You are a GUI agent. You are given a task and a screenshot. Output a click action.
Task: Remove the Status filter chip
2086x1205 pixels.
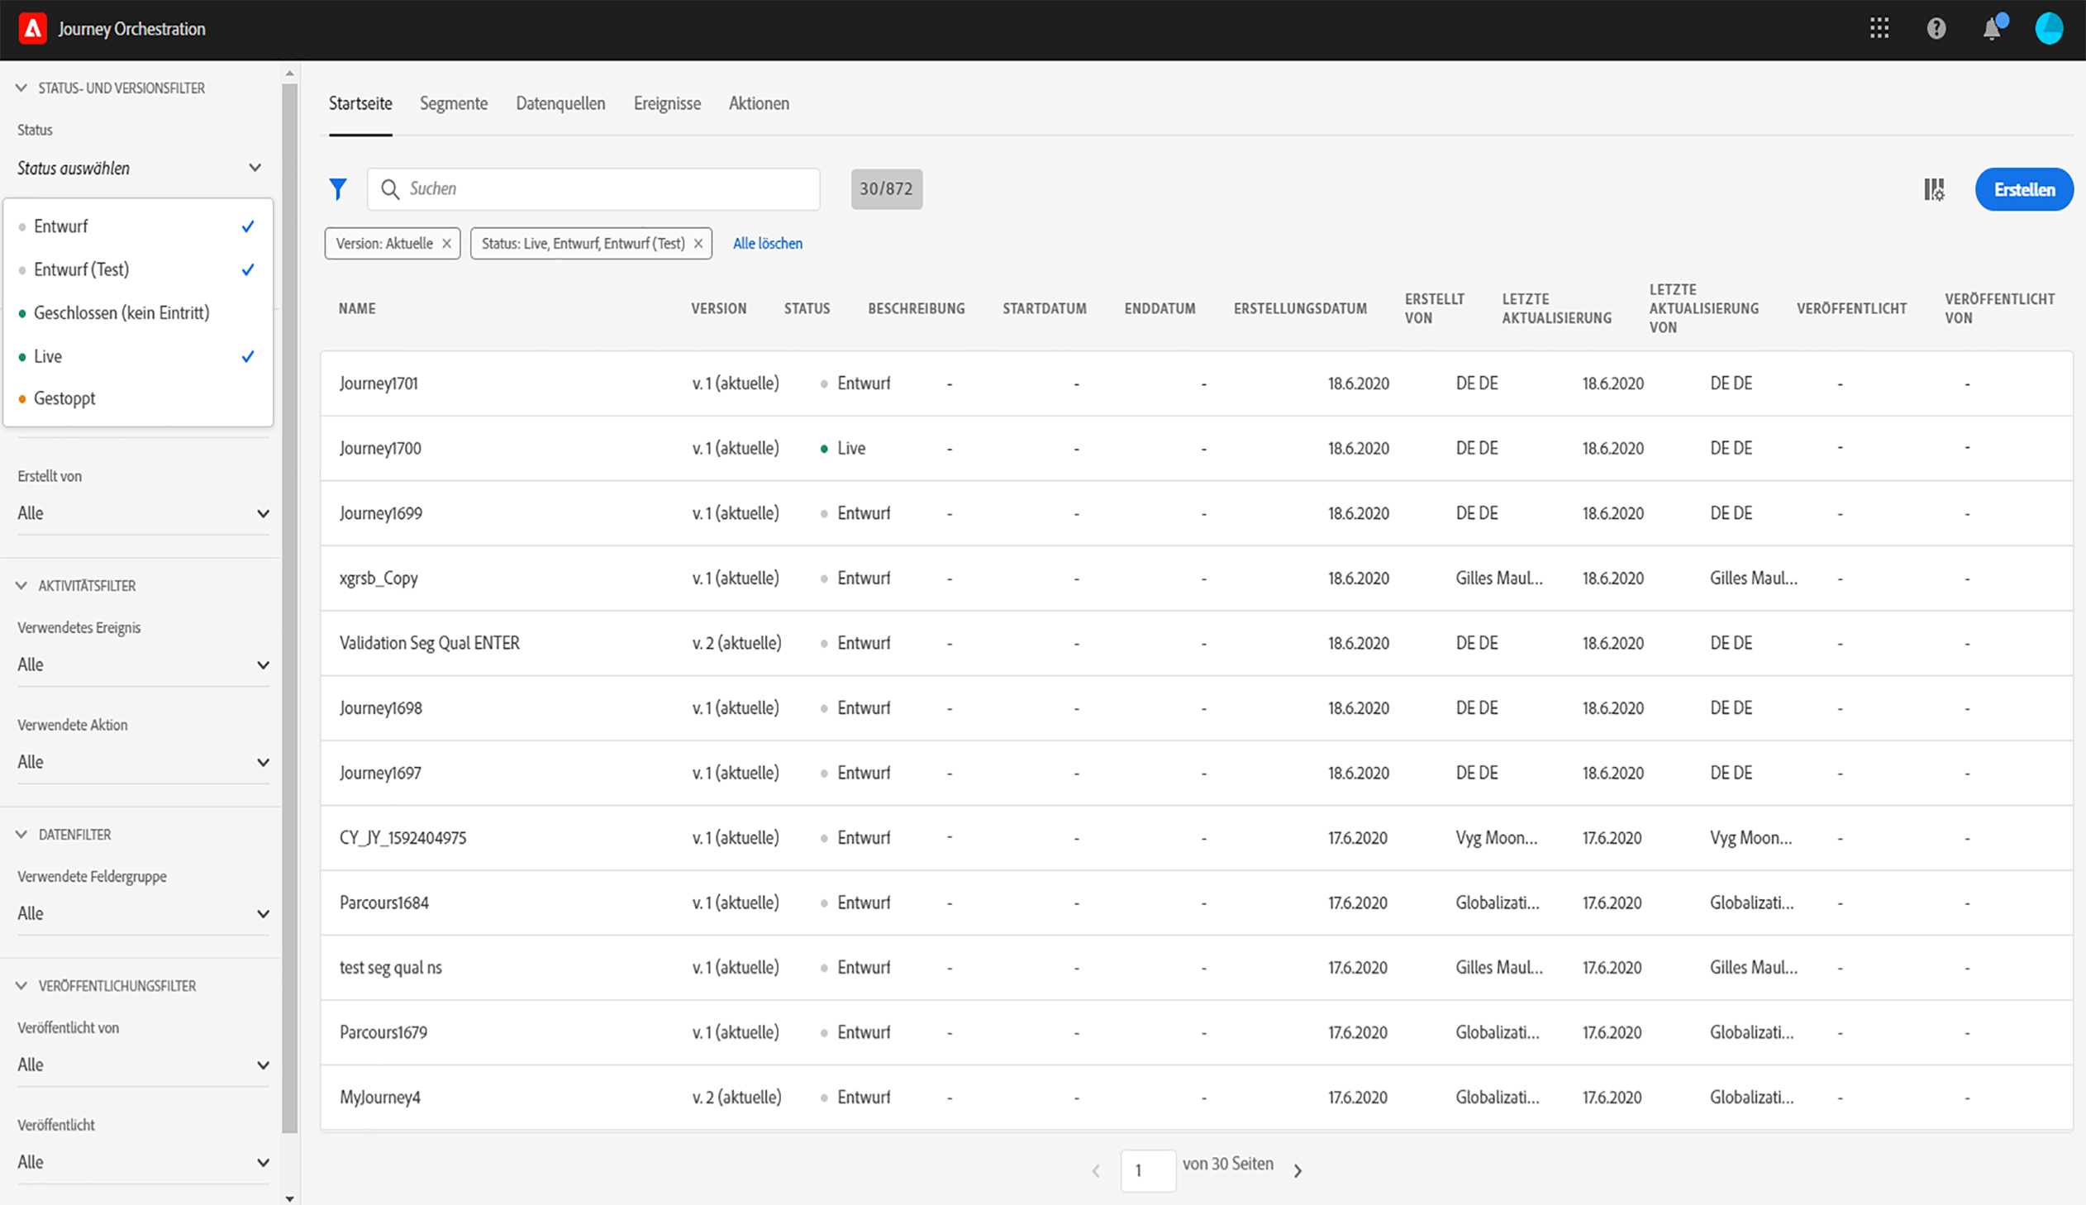[x=698, y=243]
